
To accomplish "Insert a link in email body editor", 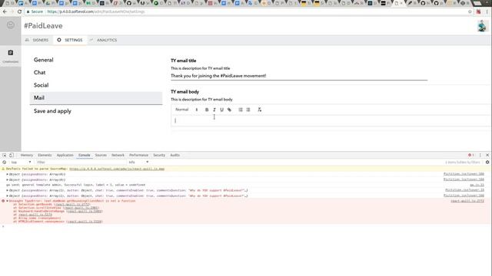I will pyautogui.click(x=229, y=110).
